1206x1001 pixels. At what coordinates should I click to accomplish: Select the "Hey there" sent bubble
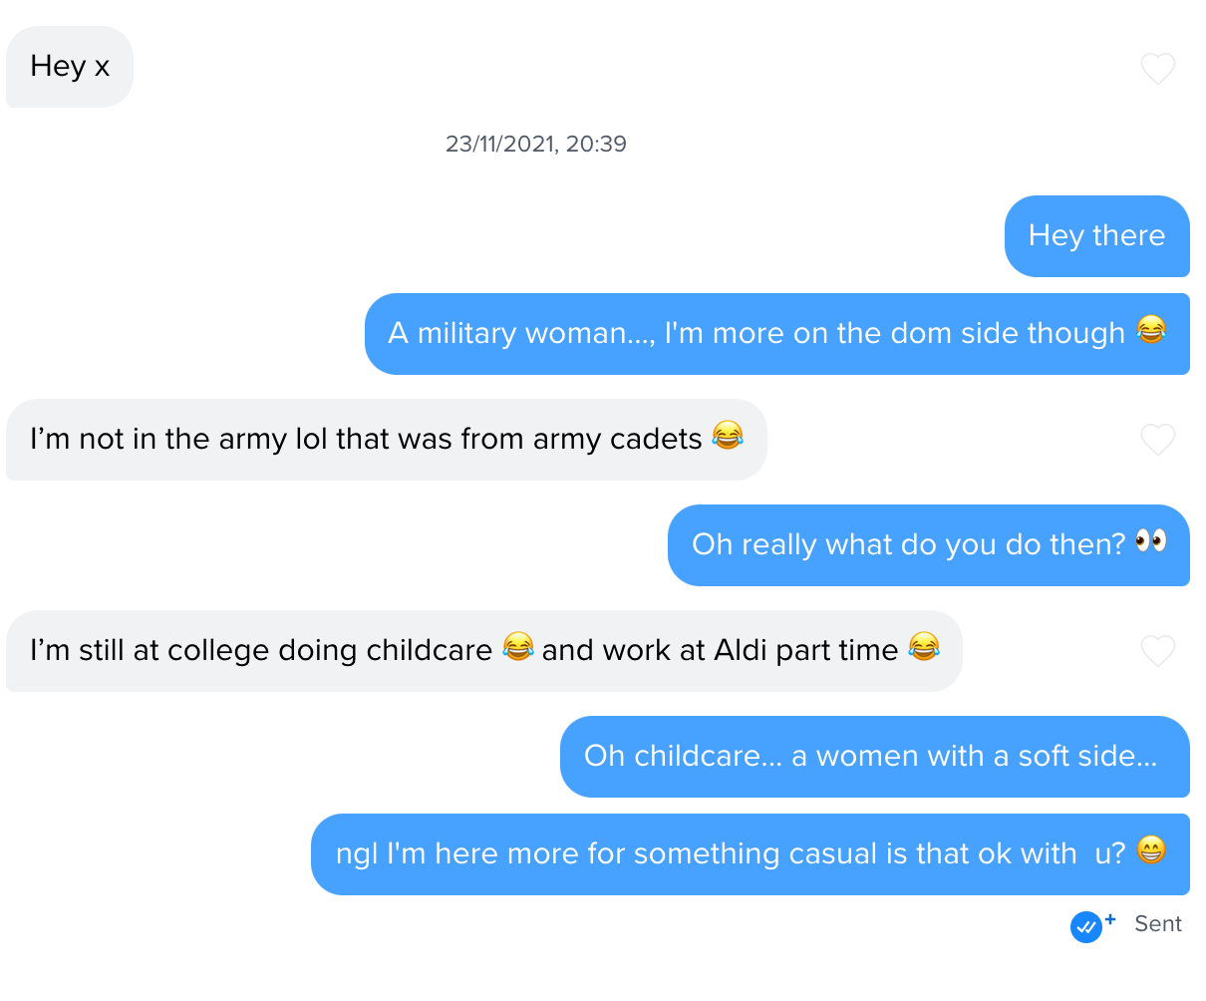click(1096, 236)
